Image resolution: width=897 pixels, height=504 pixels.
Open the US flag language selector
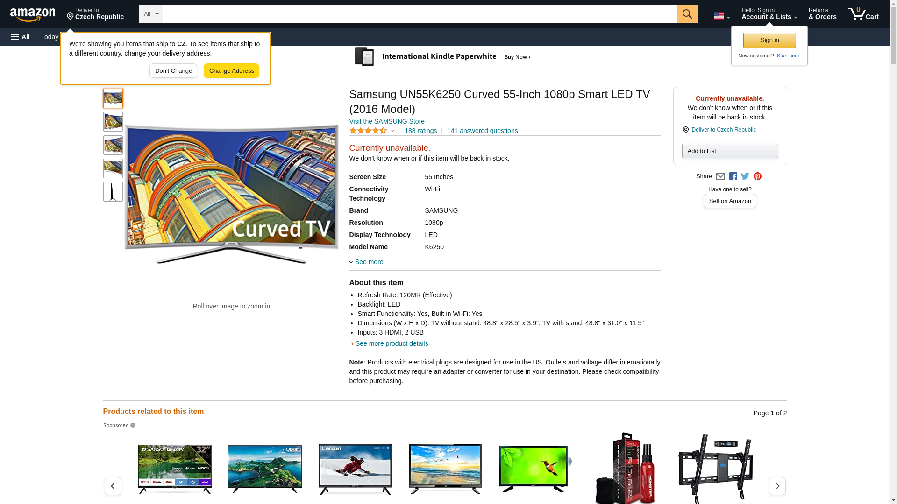[x=721, y=16]
